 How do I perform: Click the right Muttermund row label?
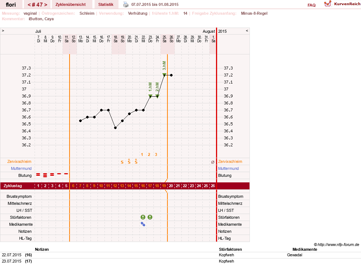[x=229, y=168]
